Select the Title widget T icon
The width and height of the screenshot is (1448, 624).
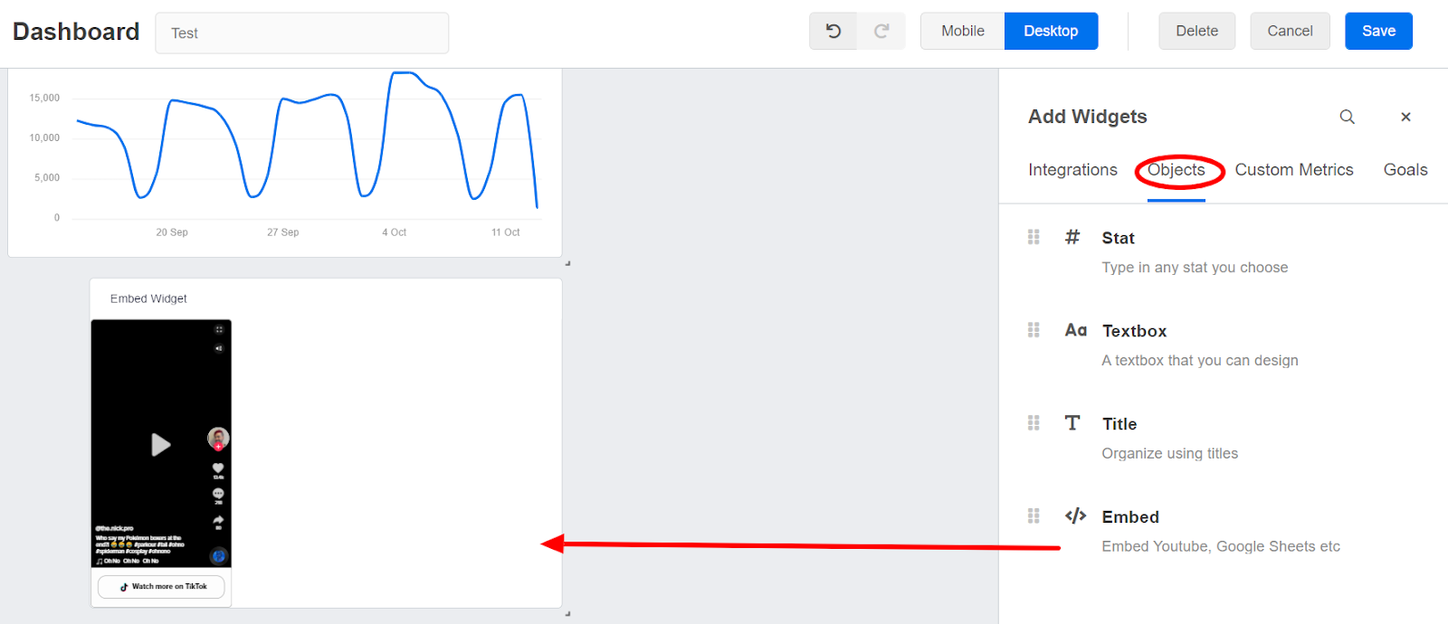pyautogui.click(x=1072, y=422)
